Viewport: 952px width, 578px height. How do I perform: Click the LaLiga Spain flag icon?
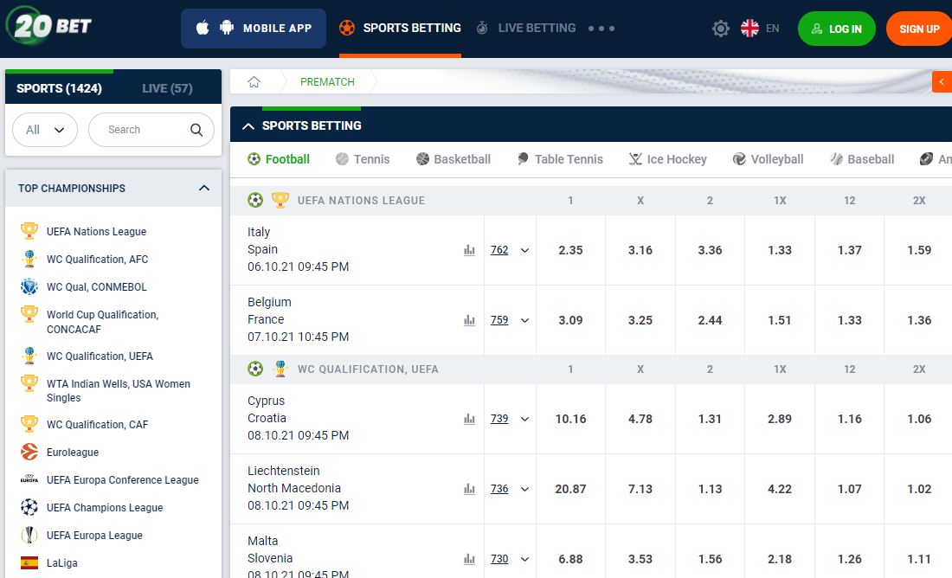point(29,562)
